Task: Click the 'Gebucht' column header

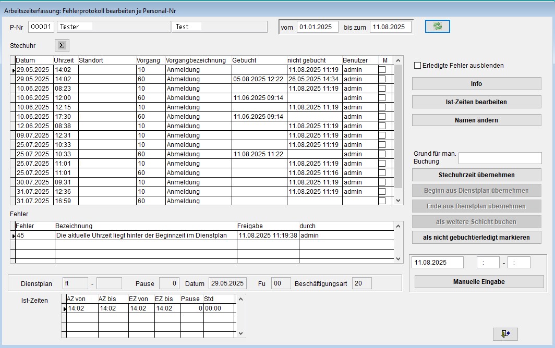Action: click(x=259, y=60)
